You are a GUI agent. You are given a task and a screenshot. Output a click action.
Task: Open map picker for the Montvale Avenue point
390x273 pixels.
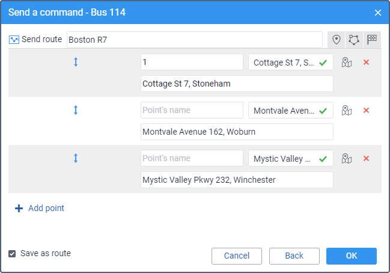tap(347, 110)
